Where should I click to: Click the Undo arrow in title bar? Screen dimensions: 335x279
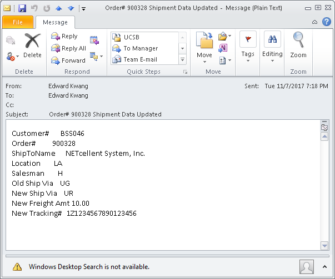click(34, 8)
